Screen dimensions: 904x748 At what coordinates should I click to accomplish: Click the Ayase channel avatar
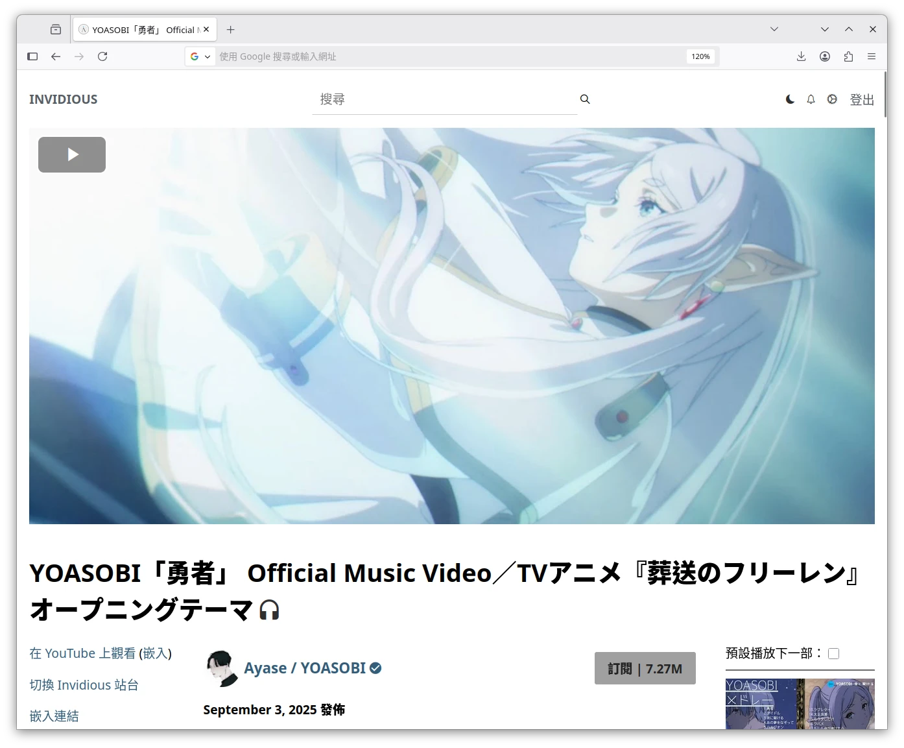tap(222, 668)
